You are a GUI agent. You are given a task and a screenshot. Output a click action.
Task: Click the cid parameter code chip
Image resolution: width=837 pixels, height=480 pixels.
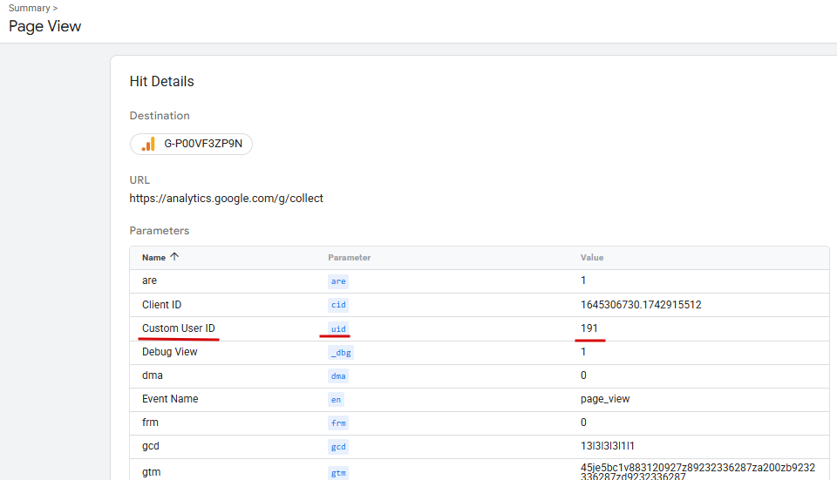coord(337,305)
